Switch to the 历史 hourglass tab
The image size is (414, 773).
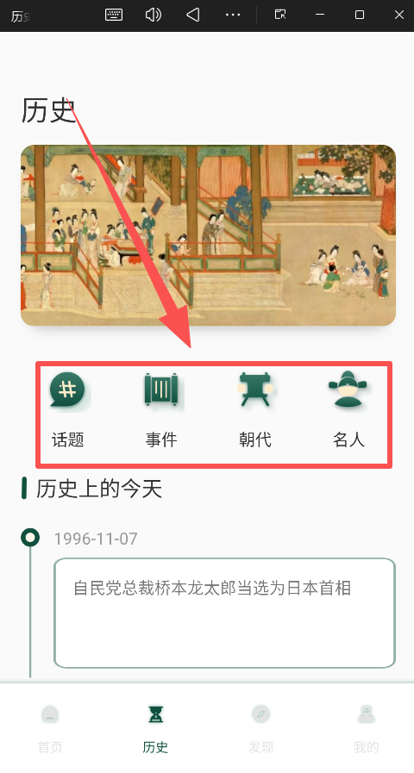coord(155,727)
